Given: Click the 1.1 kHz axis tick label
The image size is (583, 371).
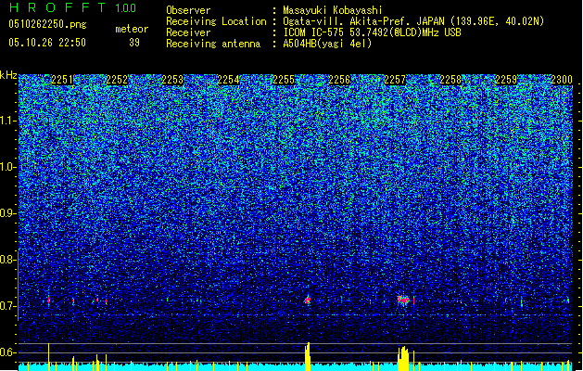Looking at the screenshot, I should click(7, 121).
